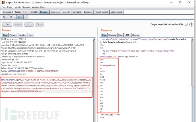
Task: Select repeater sub-tab 15
Action: coord(11,17)
